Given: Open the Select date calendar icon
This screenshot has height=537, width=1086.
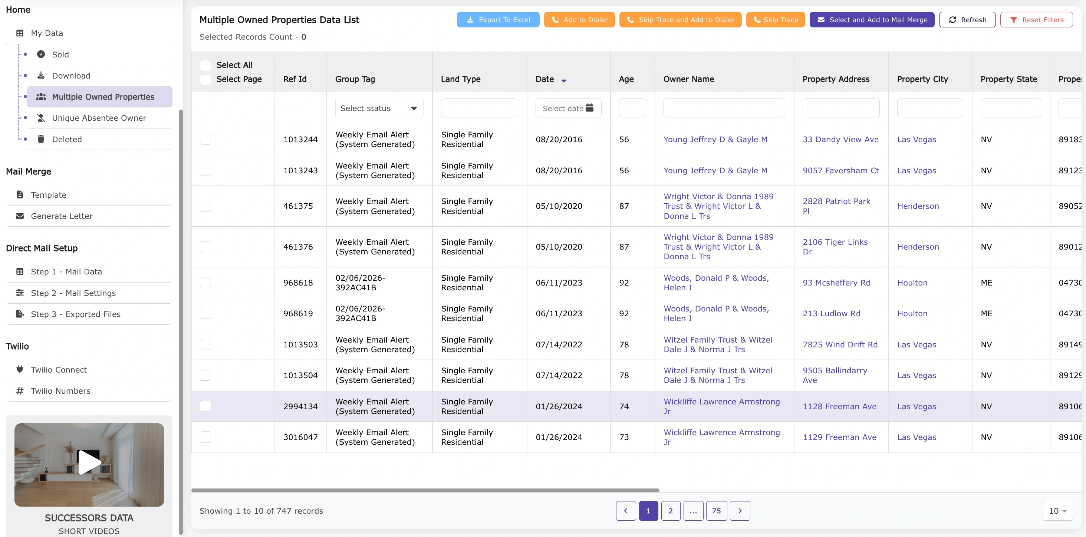Looking at the screenshot, I should point(589,108).
